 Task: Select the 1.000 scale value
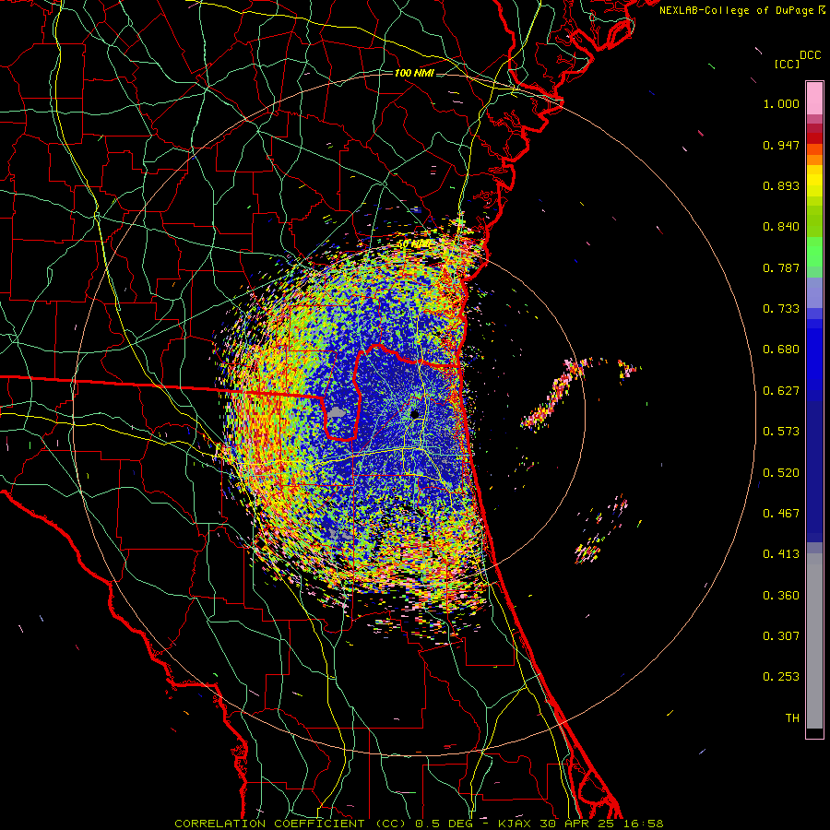coord(781,103)
